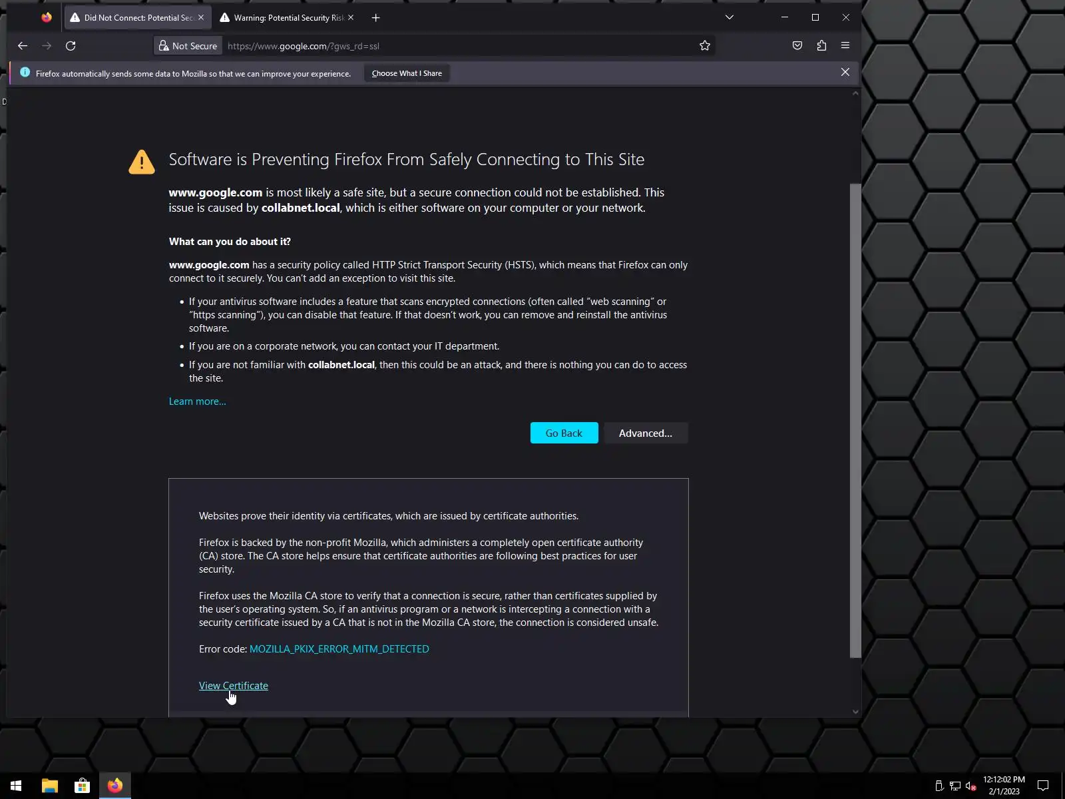Click the page vertical scrollbar thumb
Screen dimensions: 1065x799
855,421
